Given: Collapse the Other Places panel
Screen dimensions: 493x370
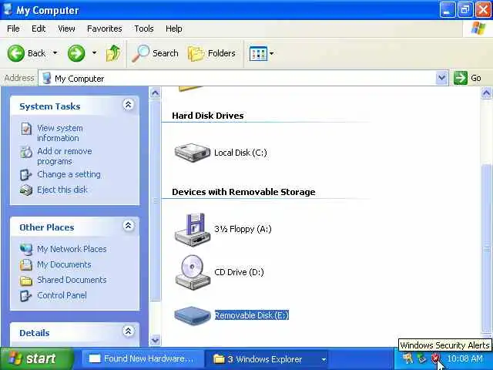Looking at the screenshot, I should point(129,226).
